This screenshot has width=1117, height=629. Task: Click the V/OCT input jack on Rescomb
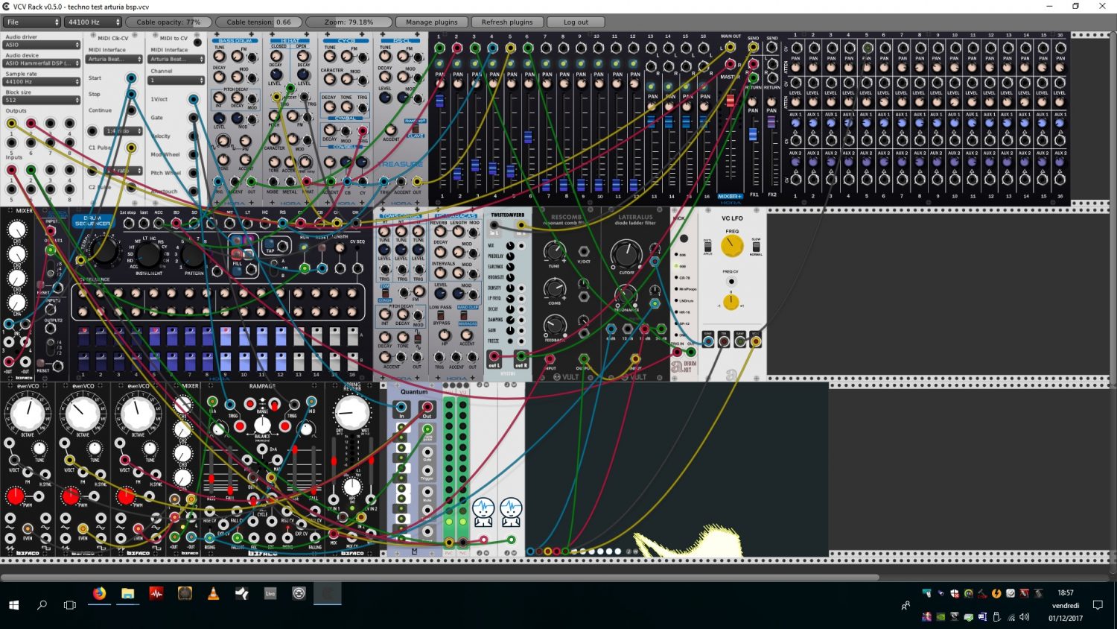tap(584, 252)
